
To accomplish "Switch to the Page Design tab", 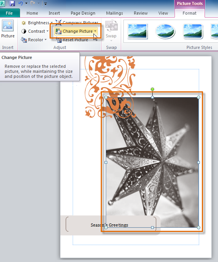I will pyautogui.click(x=83, y=13).
